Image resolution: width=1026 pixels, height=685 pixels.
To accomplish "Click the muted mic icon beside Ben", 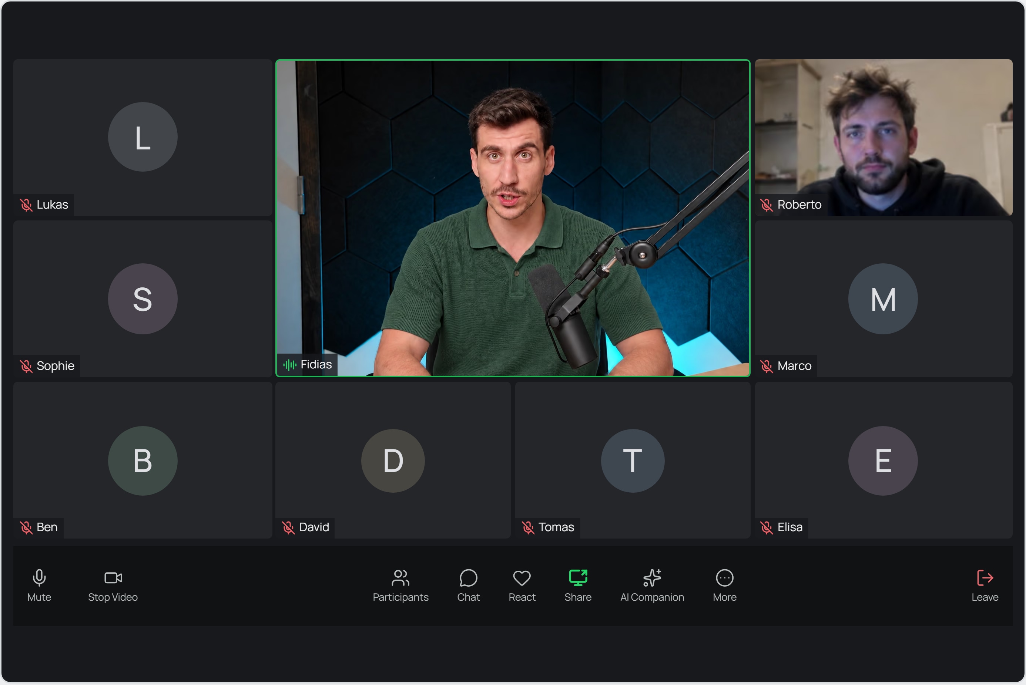I will point(26,527).
